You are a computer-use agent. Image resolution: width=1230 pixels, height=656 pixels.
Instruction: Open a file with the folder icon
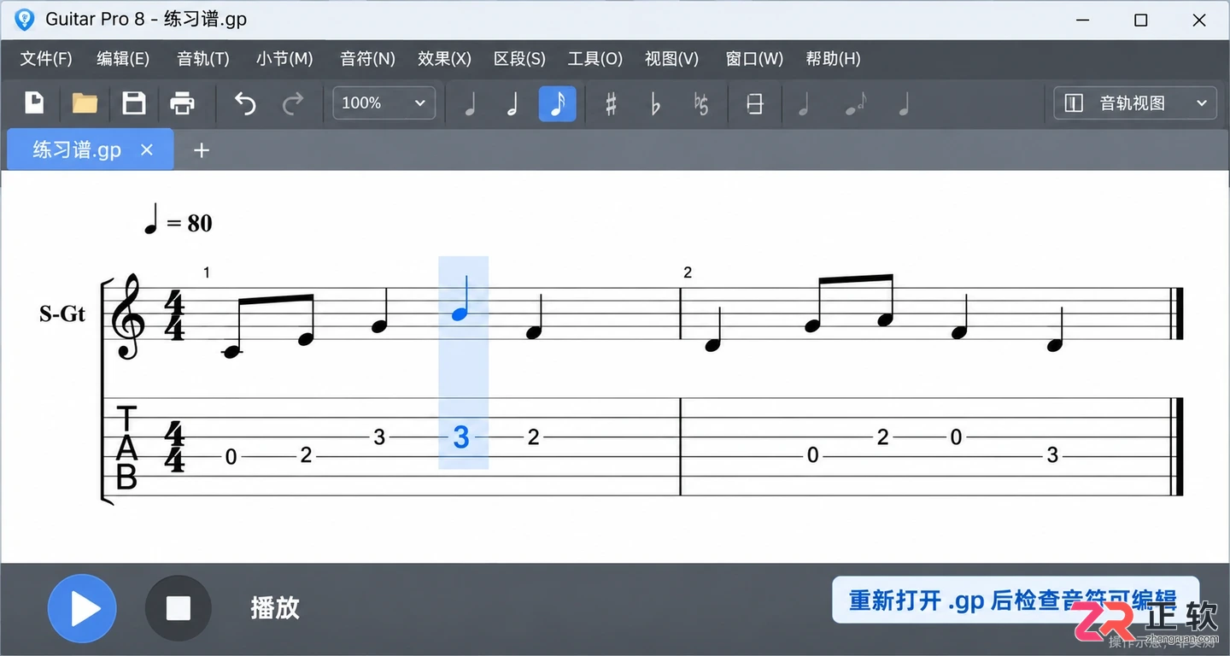pos(85,103)
